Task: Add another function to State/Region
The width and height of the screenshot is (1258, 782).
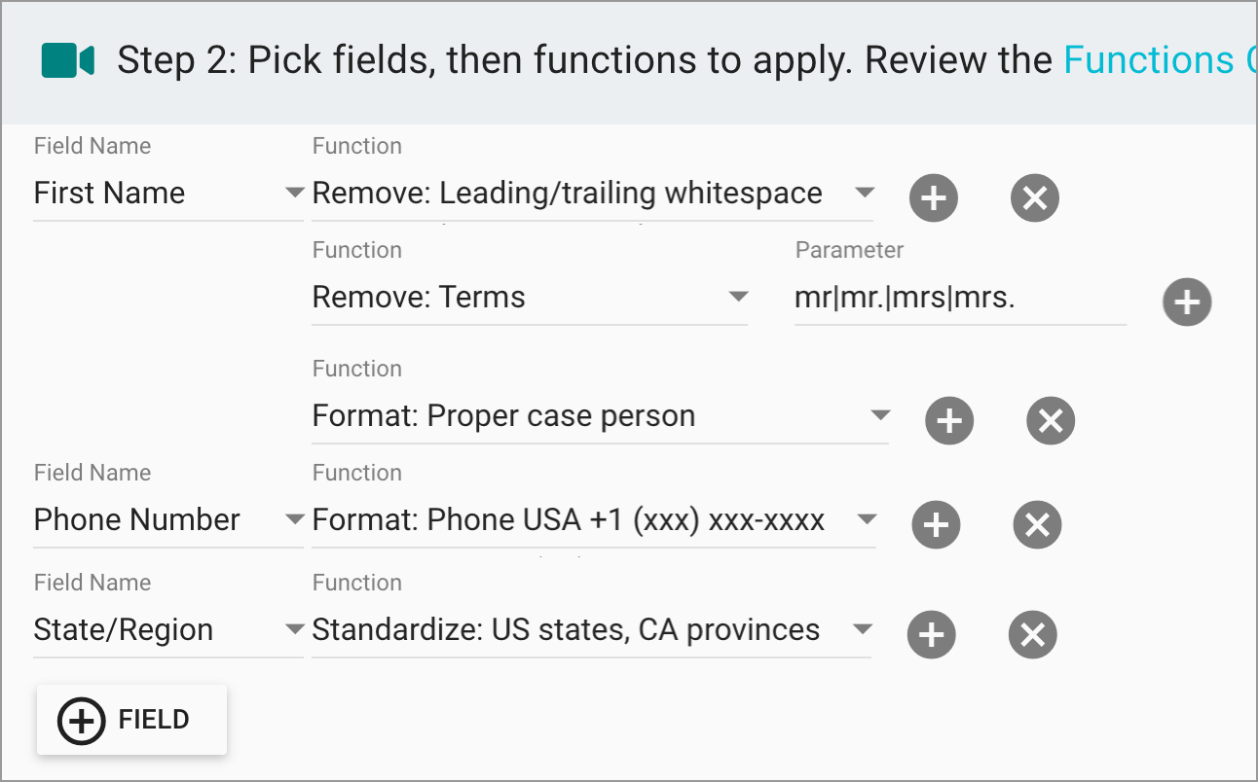Action: [x=931, y=634]
